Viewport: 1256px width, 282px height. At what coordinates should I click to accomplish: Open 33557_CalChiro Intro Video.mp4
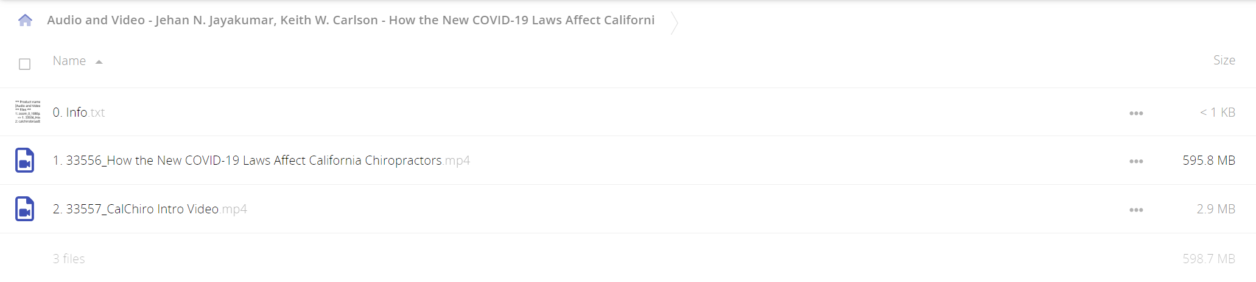pos(150,209)
